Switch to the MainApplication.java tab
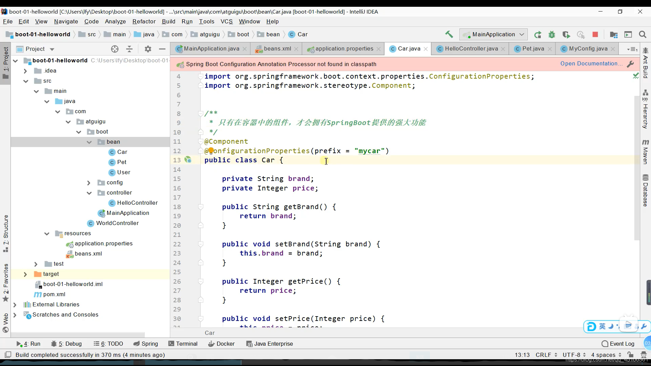 click(x=211, y=49)
